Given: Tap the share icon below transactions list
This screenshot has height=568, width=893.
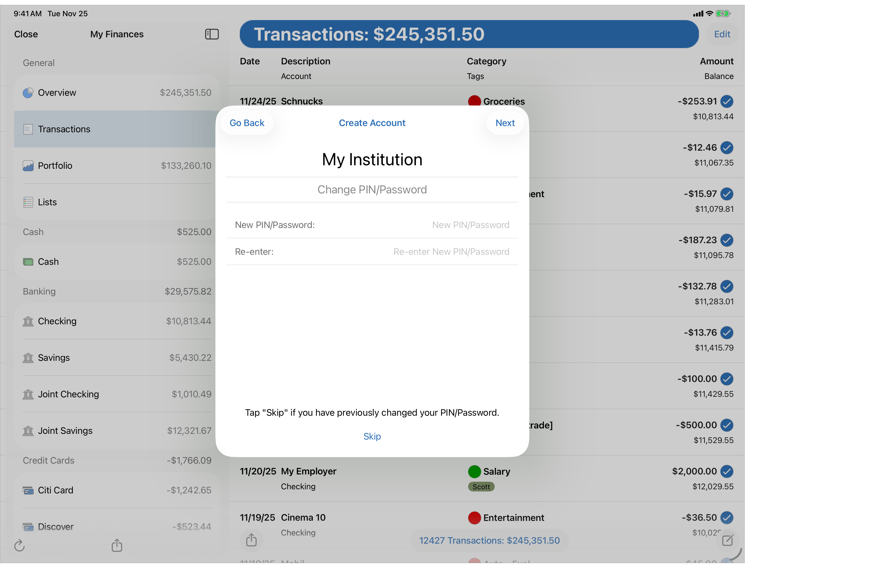Looking at the screenshot, I should (251, 540).
